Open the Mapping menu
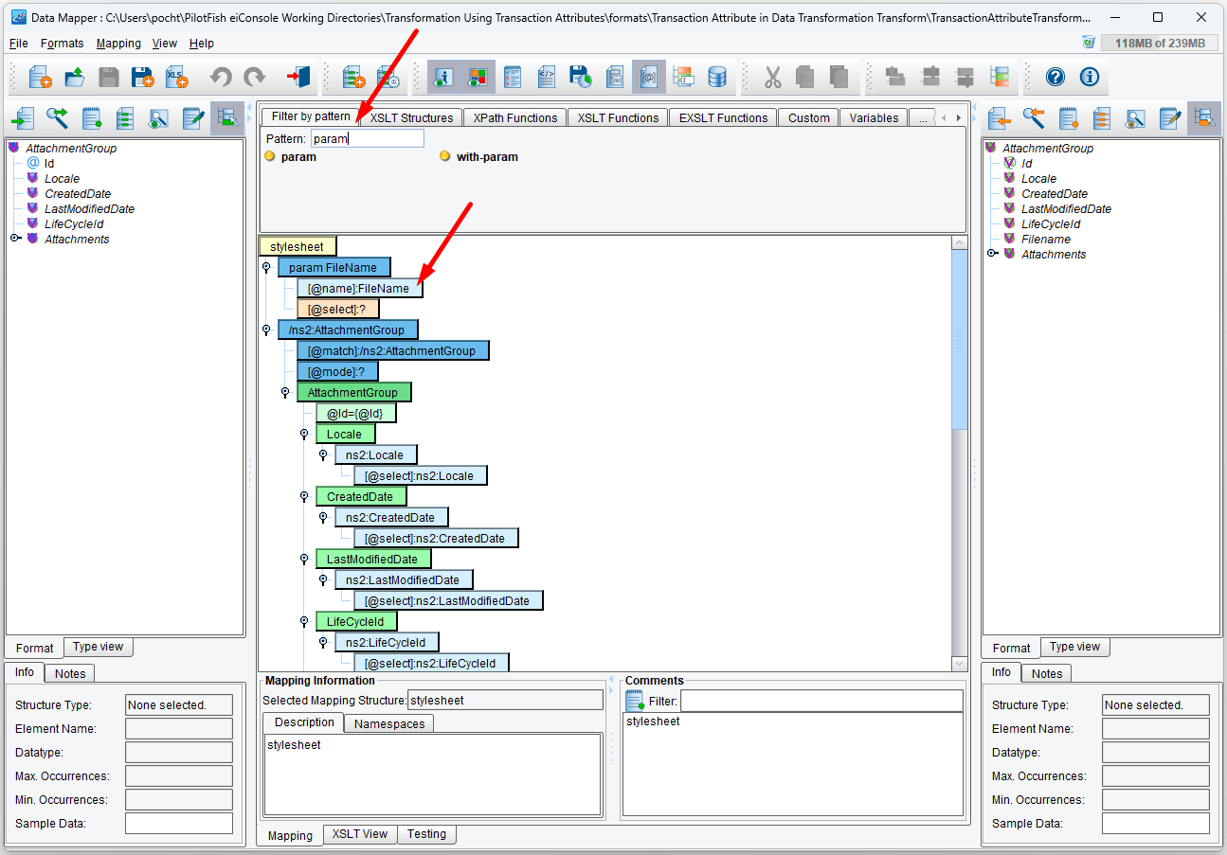 (x=118, y=44)
